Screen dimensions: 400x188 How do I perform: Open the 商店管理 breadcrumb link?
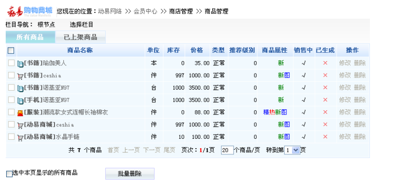coord(181,11)
